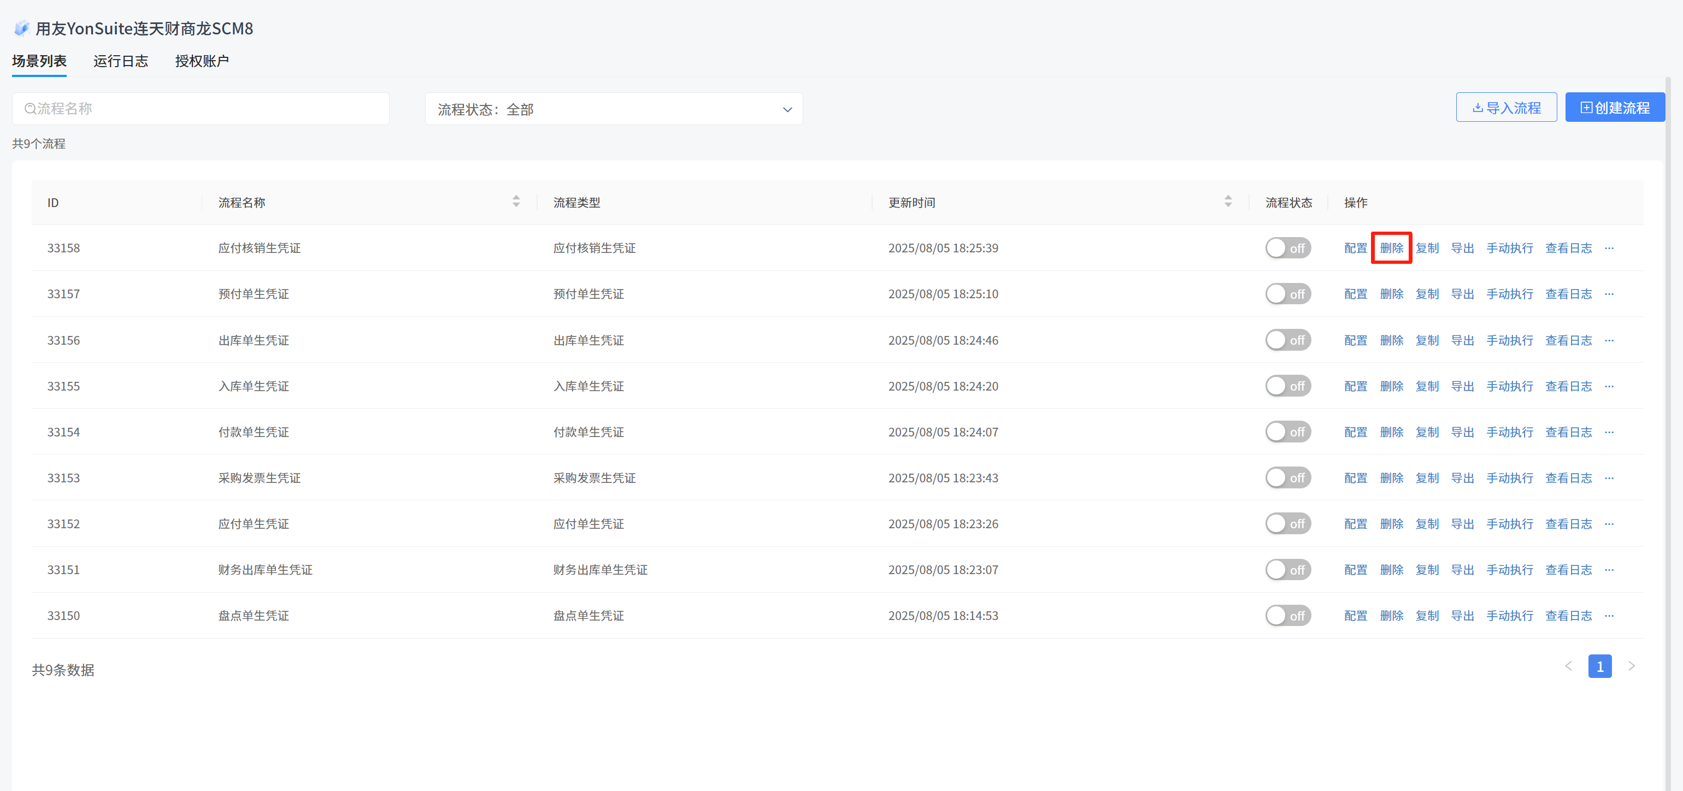The height and width of the screenshot is (791, 1683).
Task: Click the 导入流程 button
Action: 1506,108
